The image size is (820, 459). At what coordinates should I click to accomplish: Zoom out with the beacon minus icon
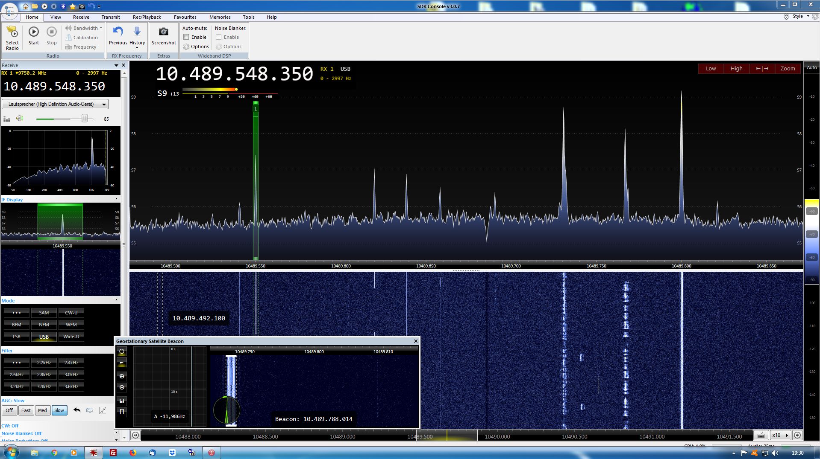click(122, 387)
